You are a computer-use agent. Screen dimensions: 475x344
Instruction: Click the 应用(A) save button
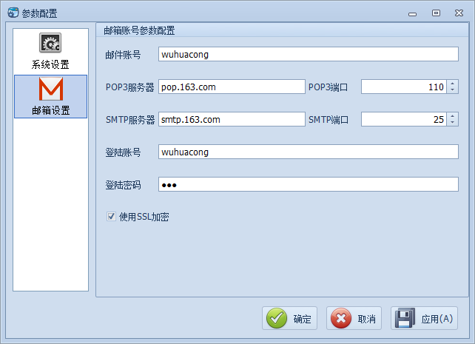[x=424, y=318]
